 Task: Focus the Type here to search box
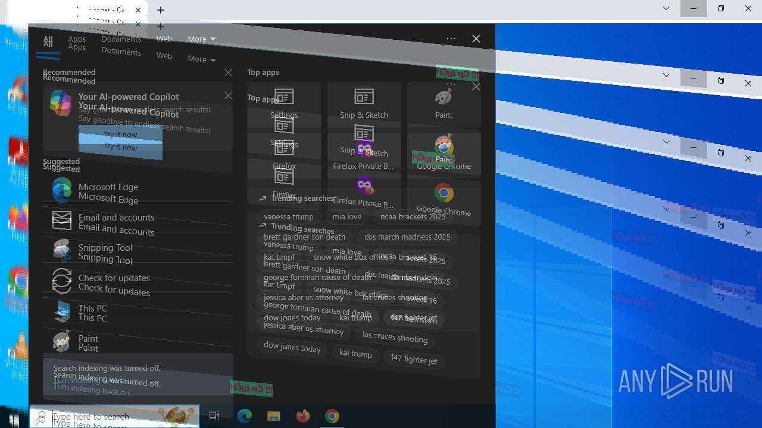[x=114, y=417]
